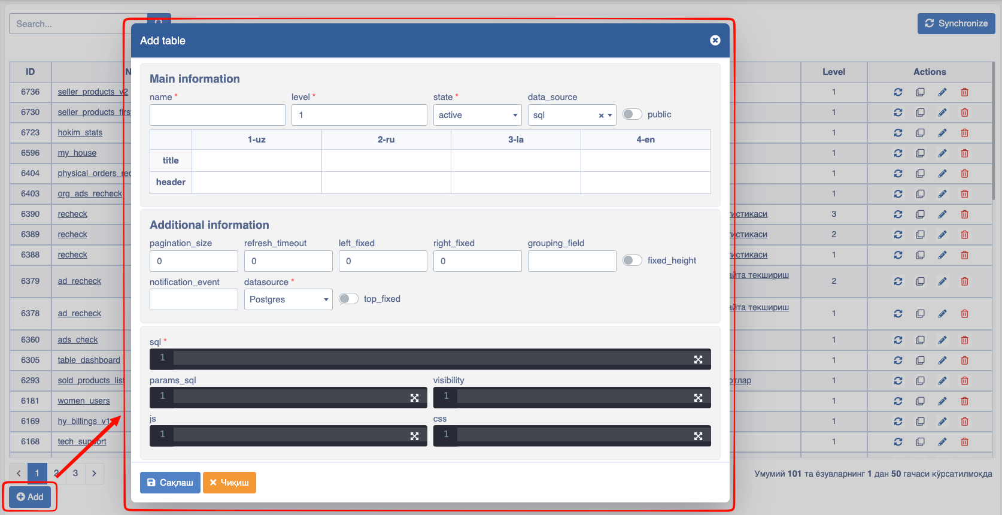
Task: Go to pagination page 3
Action: pos(75,473)
